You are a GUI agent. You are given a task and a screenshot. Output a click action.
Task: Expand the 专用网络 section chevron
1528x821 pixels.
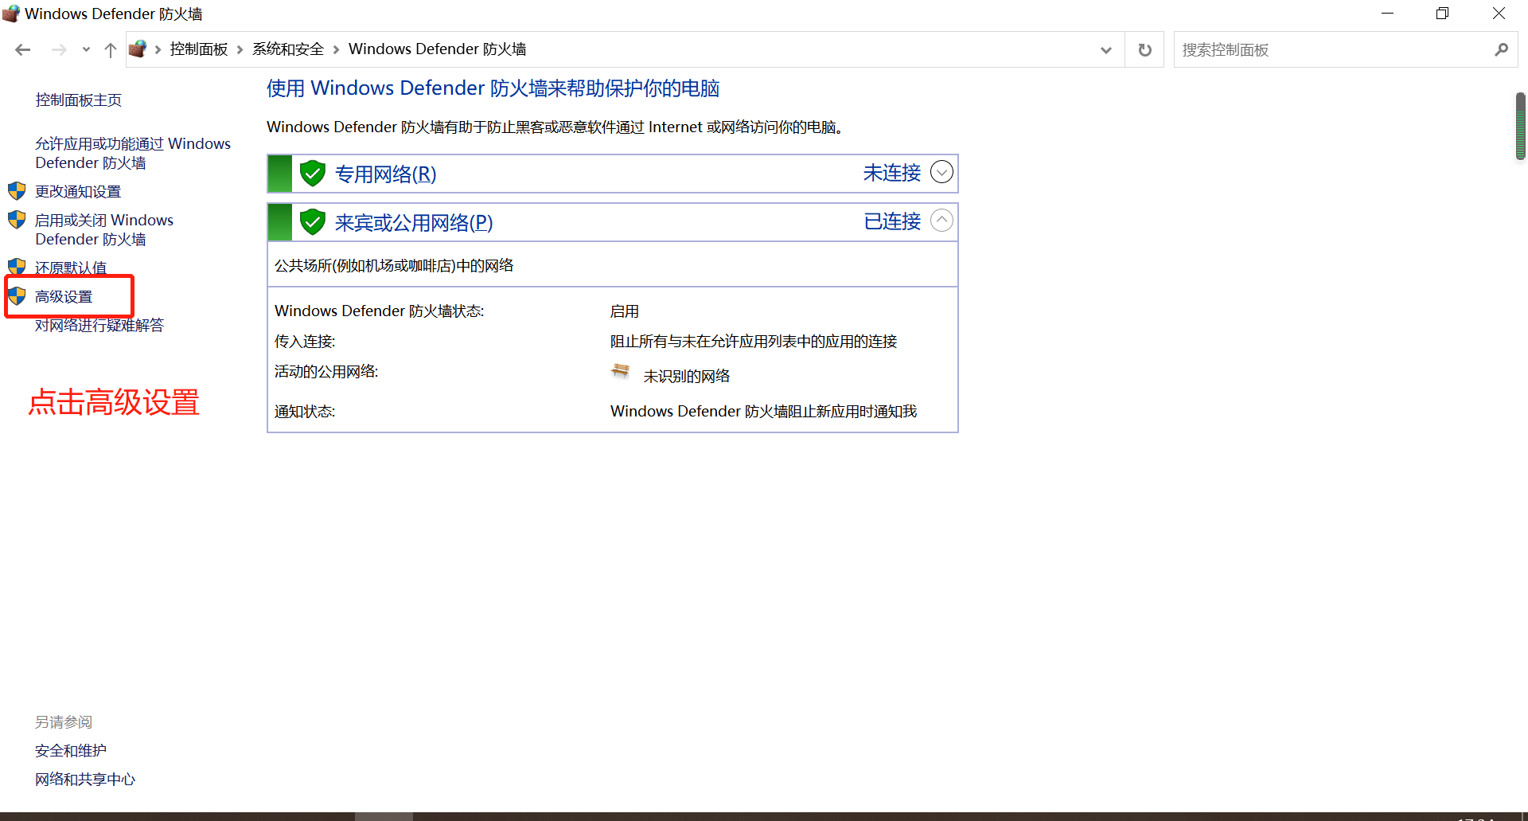click(x=941, y=172)
